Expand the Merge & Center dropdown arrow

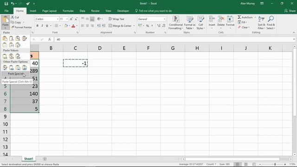click(x=134, y=26)
